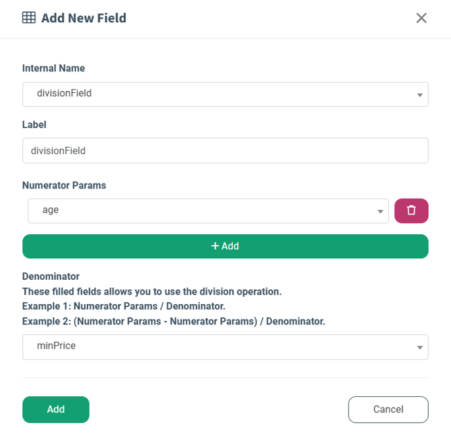Click the Internal Name field label

[x=54, y=68]
